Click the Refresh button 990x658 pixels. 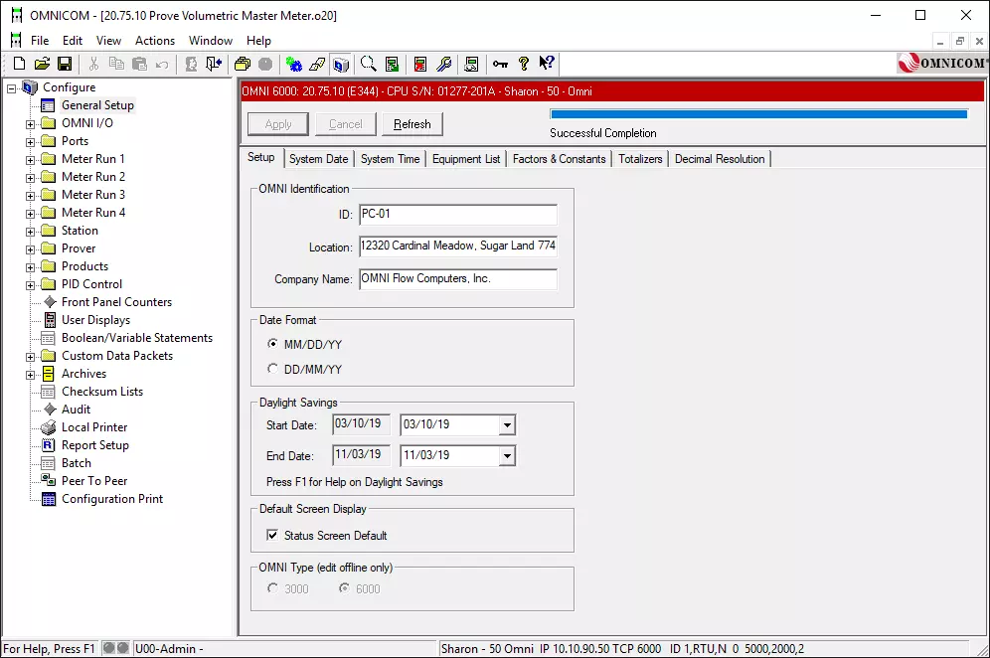[x=412, y=124]
